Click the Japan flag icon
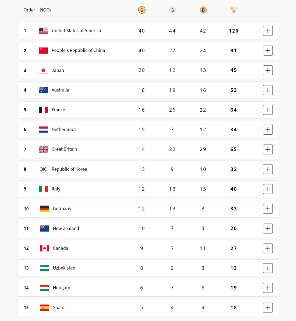 [43, 70]
